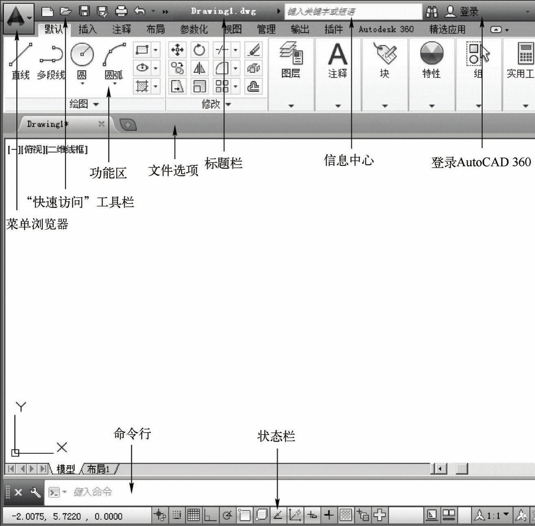The width and height of the screenshot is (535, 526).
Task: Select the Line (直线) drawing tool
Action: pyautogui.click(x=20, y=60)
